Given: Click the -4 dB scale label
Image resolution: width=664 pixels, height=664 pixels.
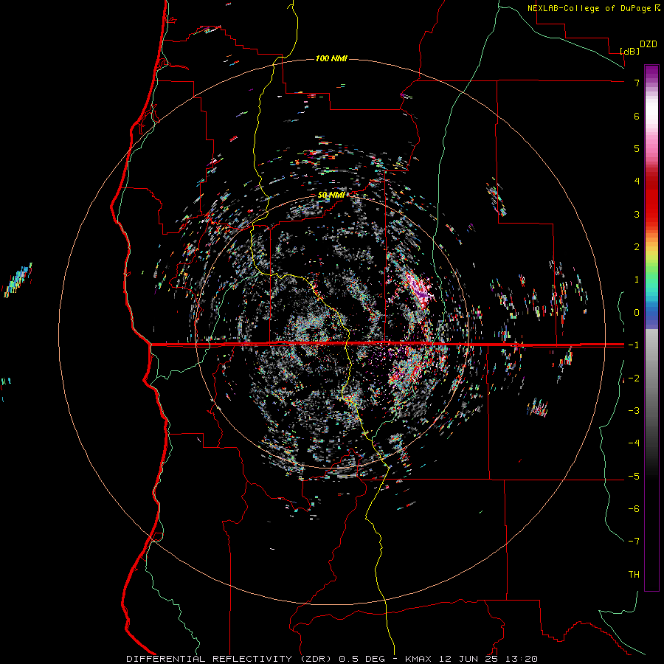Looking at the screenshot, I should coord(634,443).
